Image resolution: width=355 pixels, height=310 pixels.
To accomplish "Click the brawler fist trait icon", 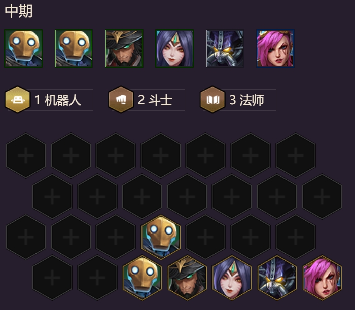I will point(121,99).
